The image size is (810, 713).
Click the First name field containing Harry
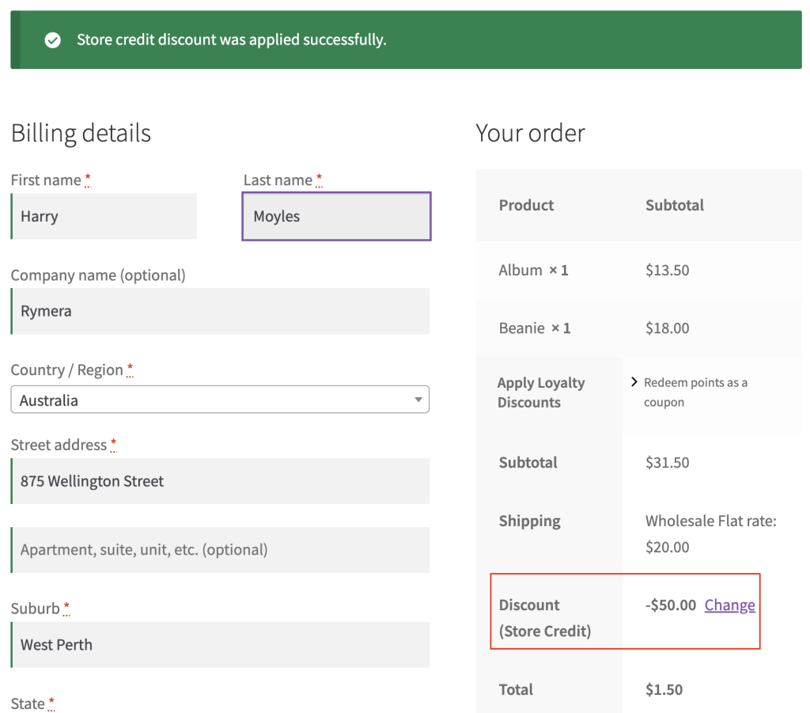click(104, 216)
